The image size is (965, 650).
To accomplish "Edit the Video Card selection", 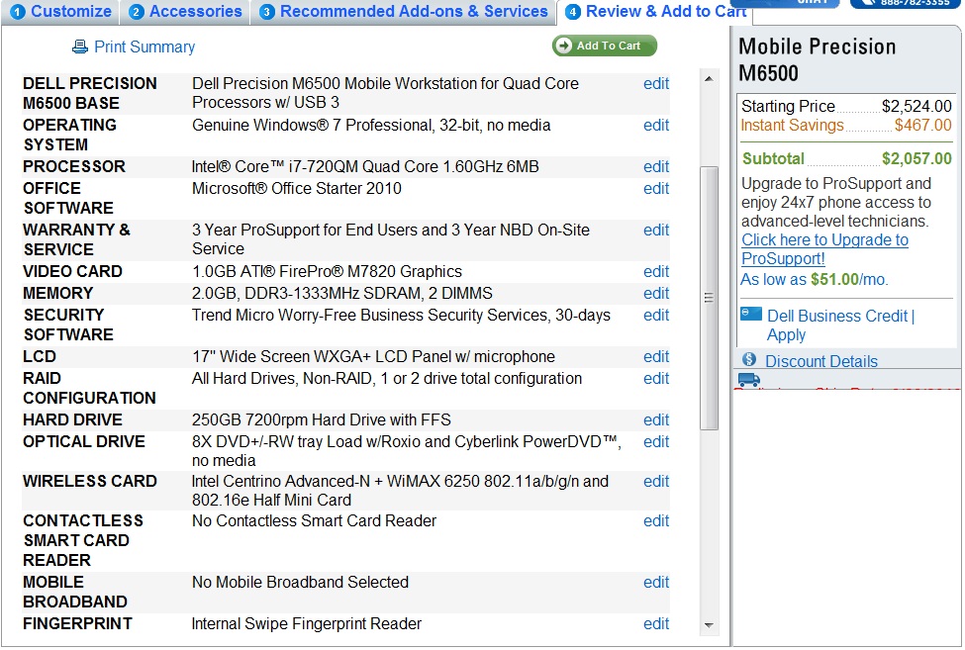I will [656, 272].
